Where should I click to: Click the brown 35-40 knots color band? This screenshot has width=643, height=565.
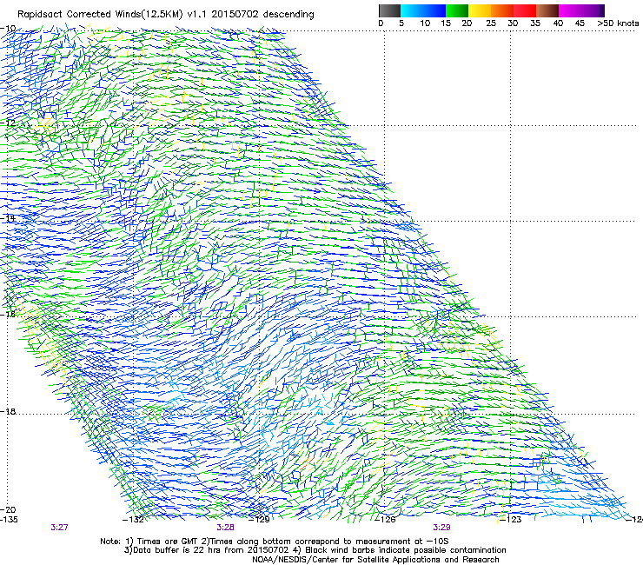[547, 10]
